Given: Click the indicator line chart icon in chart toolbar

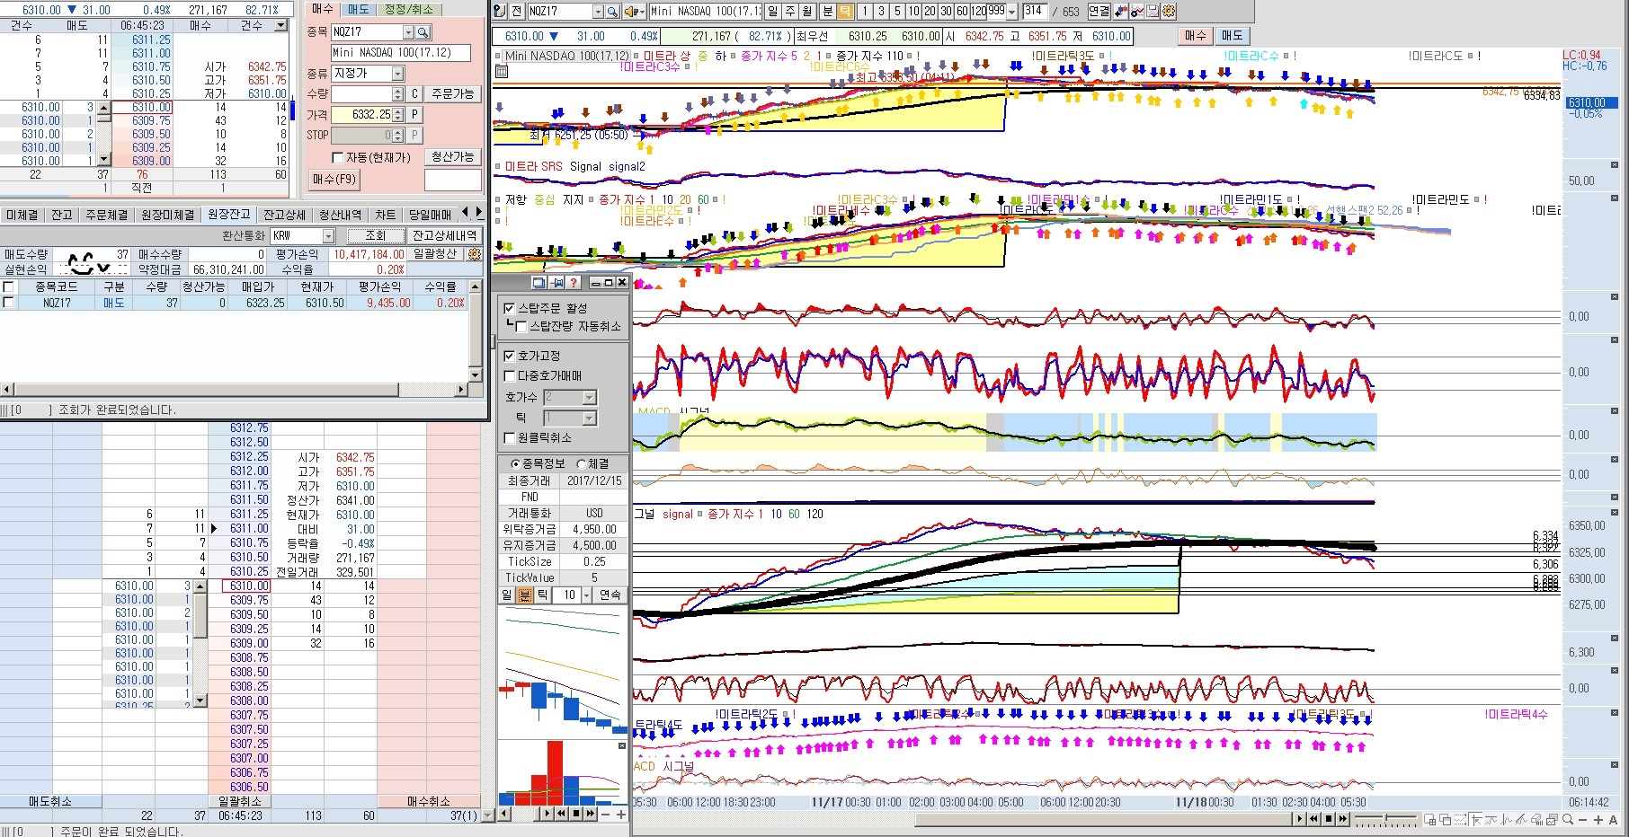Looking at the screenshot, I should click(1137, 12).
